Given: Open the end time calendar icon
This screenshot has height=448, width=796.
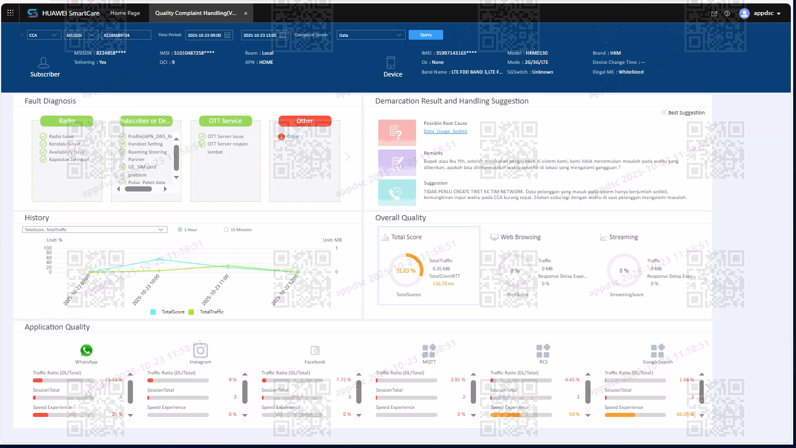Looking at the screenshot, I should [284, 35].
